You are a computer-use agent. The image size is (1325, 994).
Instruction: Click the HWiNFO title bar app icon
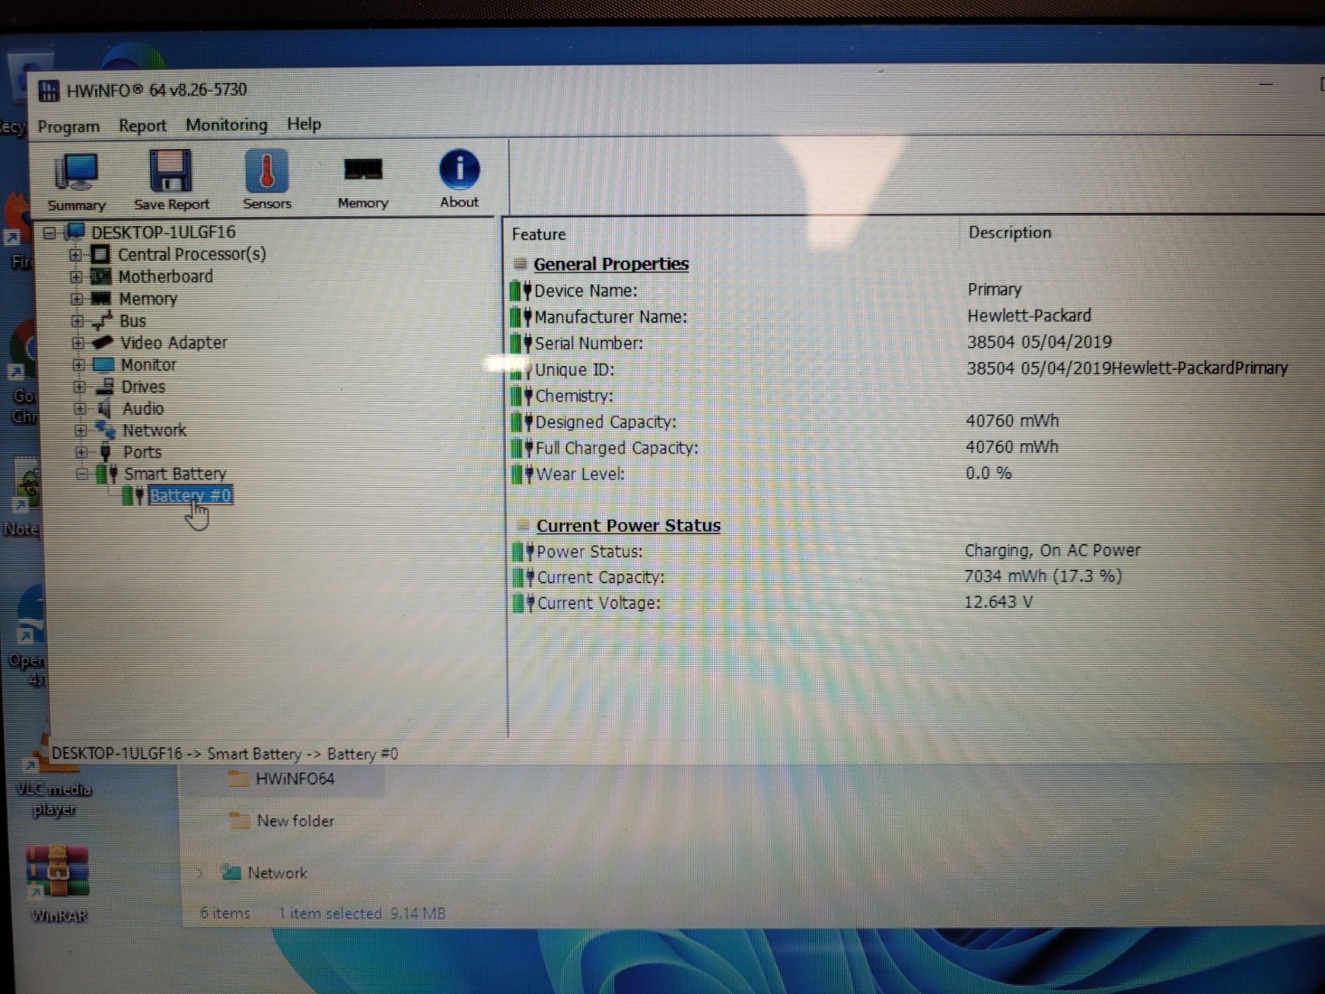click(x=49, y=90)
